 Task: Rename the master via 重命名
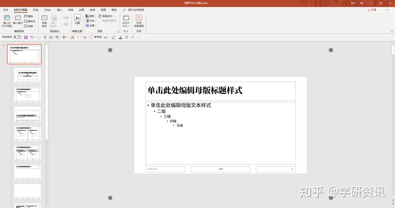point(30,21)
